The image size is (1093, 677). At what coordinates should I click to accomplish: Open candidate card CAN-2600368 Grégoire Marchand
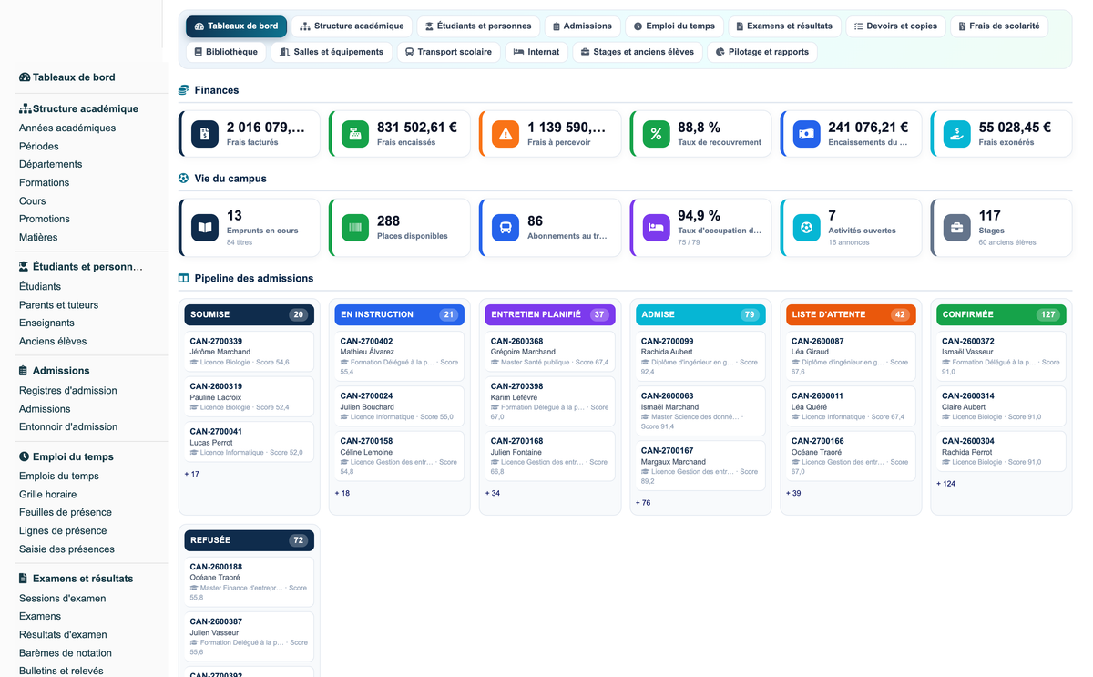click(549, 352)
